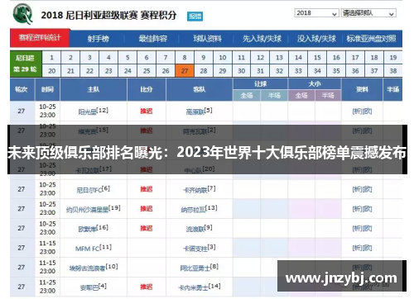Open away team 卡诺支柱[3] link
The height and width of the screenshot is (299, 414).
(x=200, y=248)
